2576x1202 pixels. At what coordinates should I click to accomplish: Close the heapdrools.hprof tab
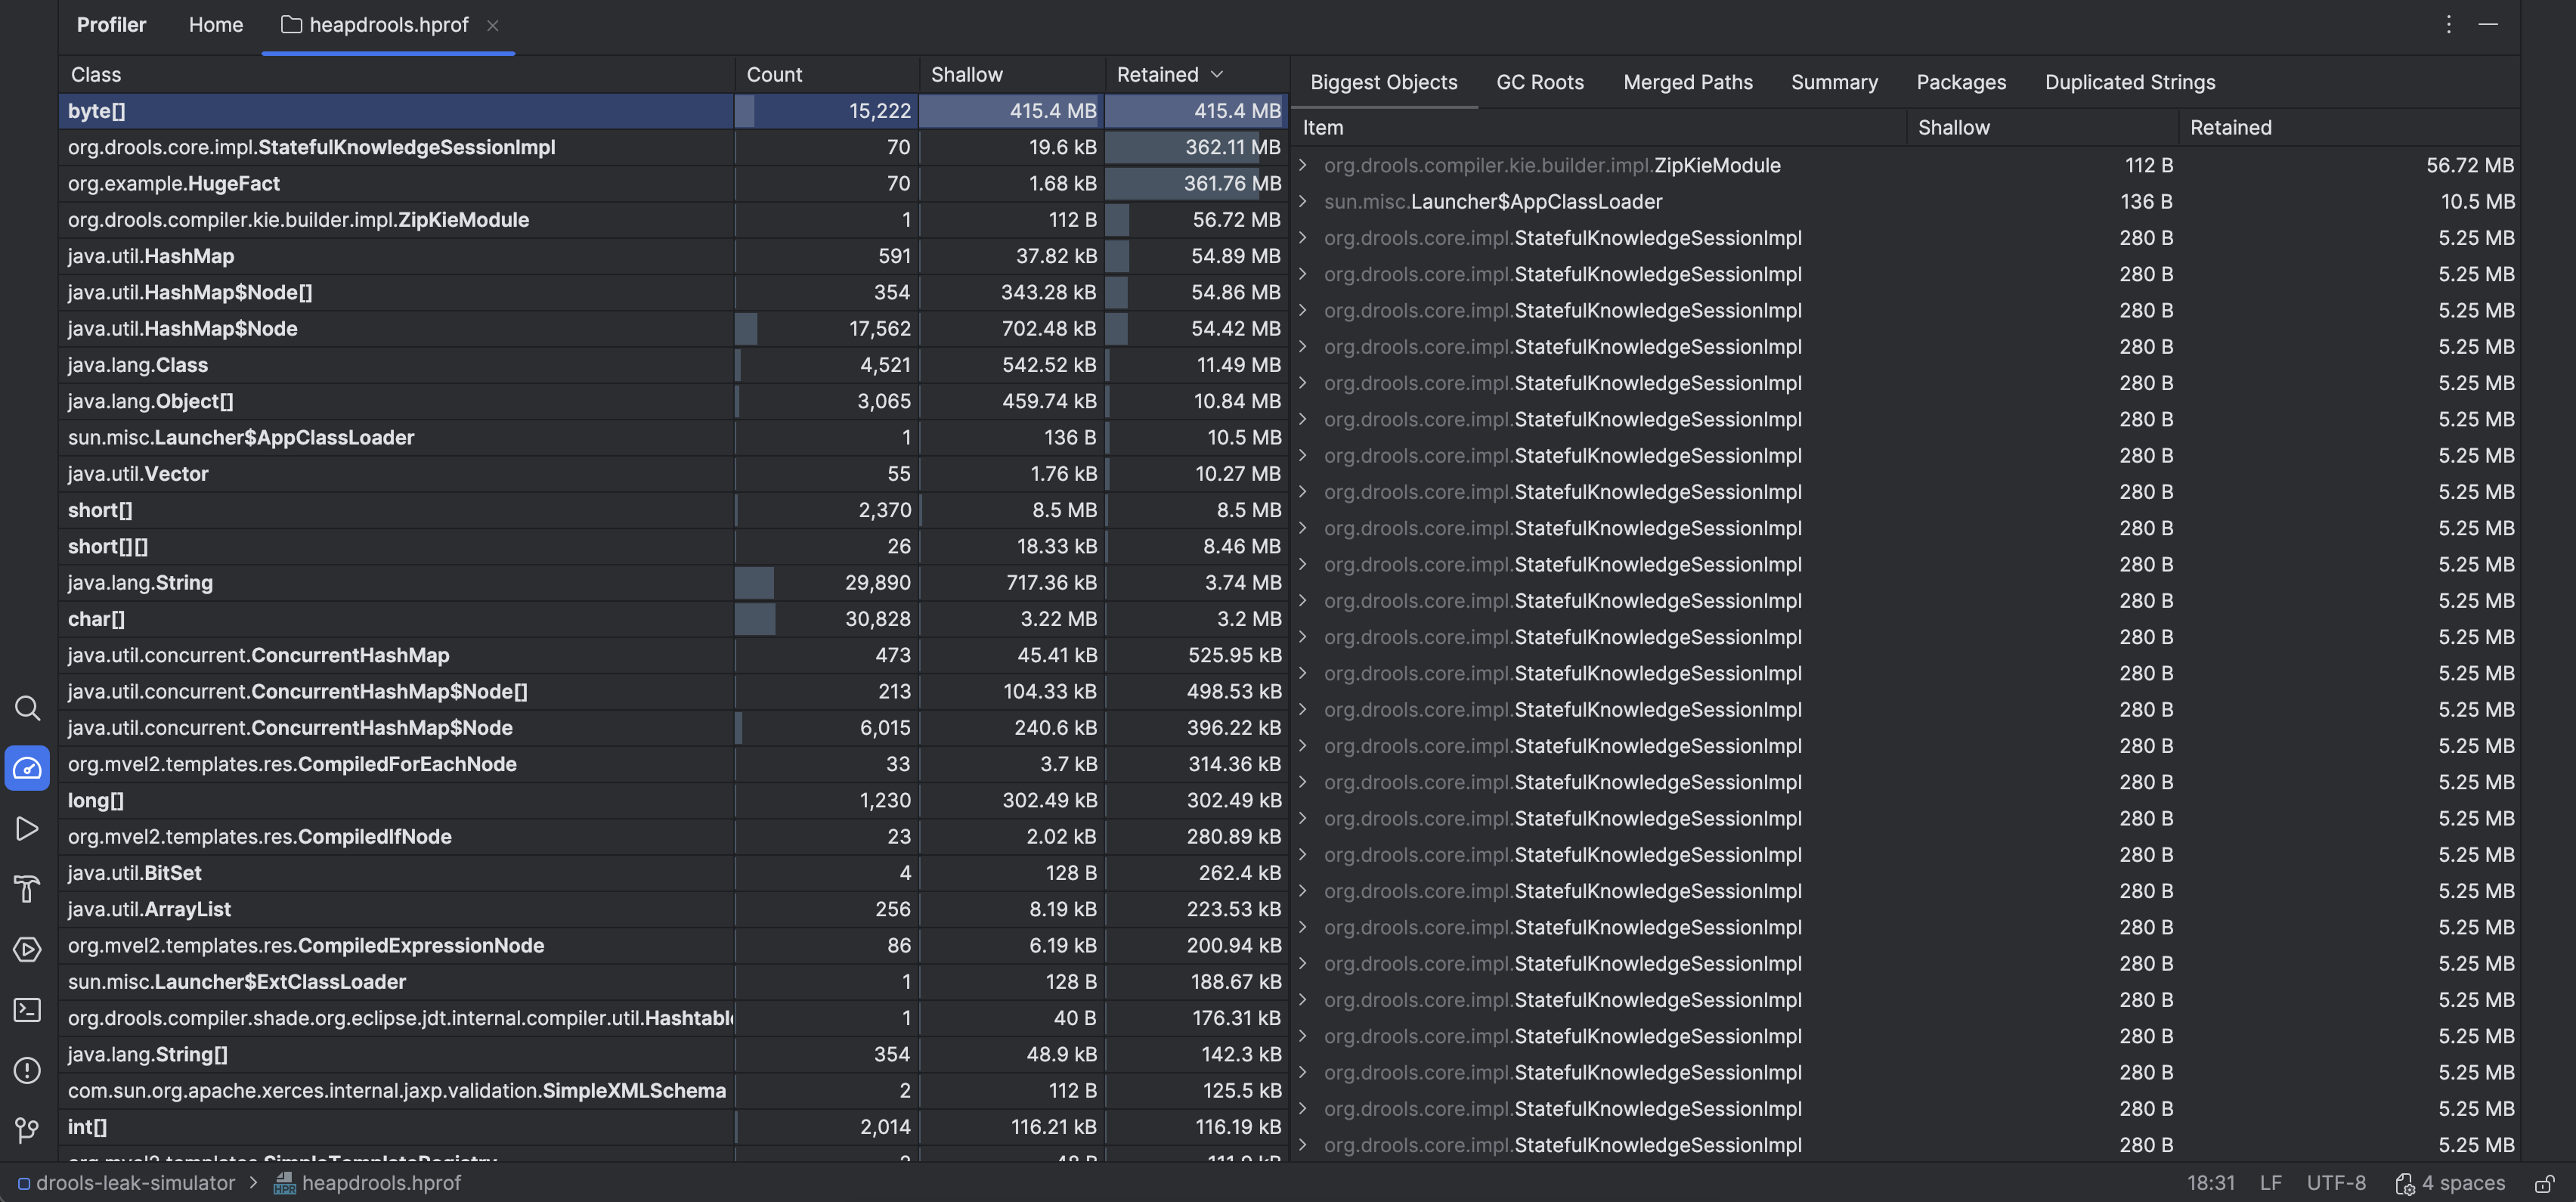click(492, 25)
